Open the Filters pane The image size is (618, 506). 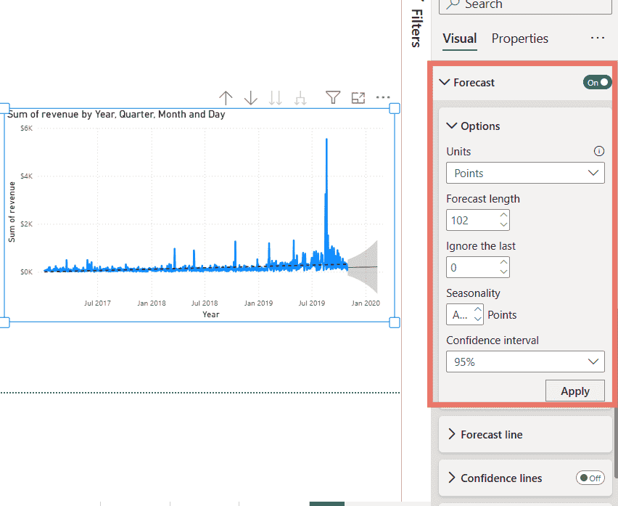click(x=416, y=28)
